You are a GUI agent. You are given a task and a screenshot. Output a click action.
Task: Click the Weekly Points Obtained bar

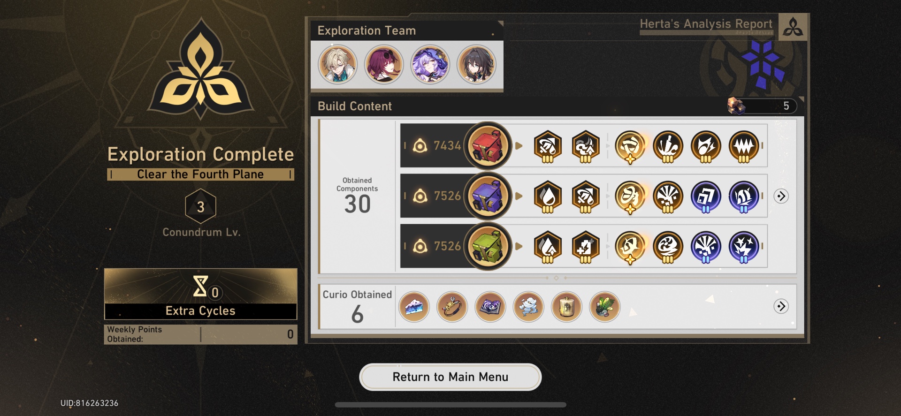200,334
